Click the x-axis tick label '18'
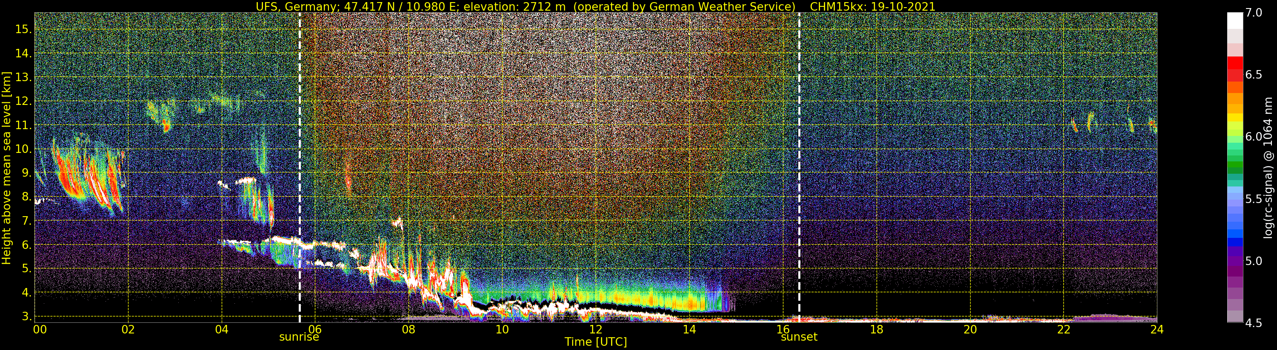 tap(877, 329)
